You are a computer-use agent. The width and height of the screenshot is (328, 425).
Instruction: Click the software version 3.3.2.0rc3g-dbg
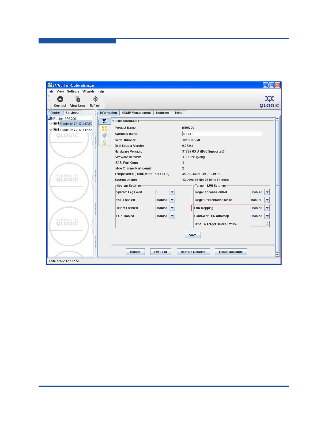[x=193, y=157]
